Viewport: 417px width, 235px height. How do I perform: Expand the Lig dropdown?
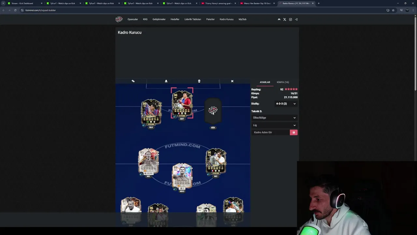pos(274,125)
